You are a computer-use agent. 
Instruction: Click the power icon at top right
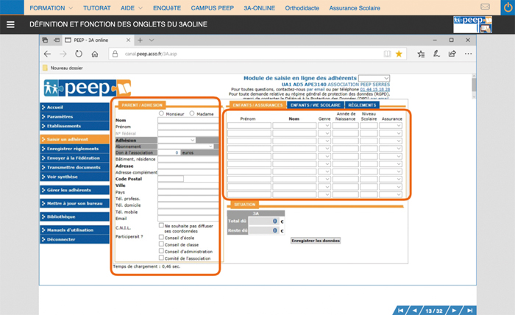pyautogui.click(x=504, y=7)
